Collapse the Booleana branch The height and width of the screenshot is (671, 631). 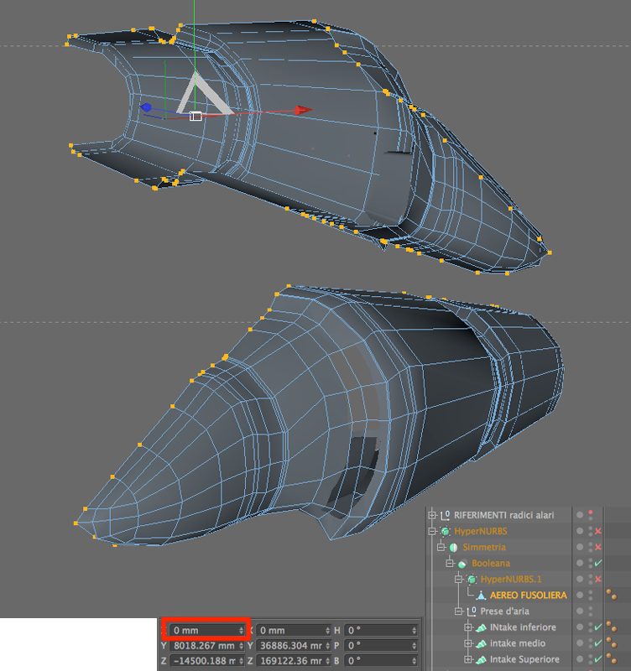coord(450,563)
